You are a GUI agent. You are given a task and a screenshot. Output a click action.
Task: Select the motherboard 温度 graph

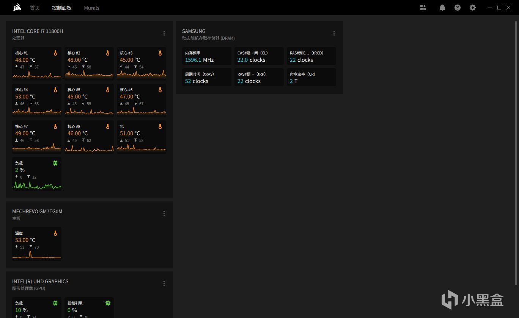37,255
